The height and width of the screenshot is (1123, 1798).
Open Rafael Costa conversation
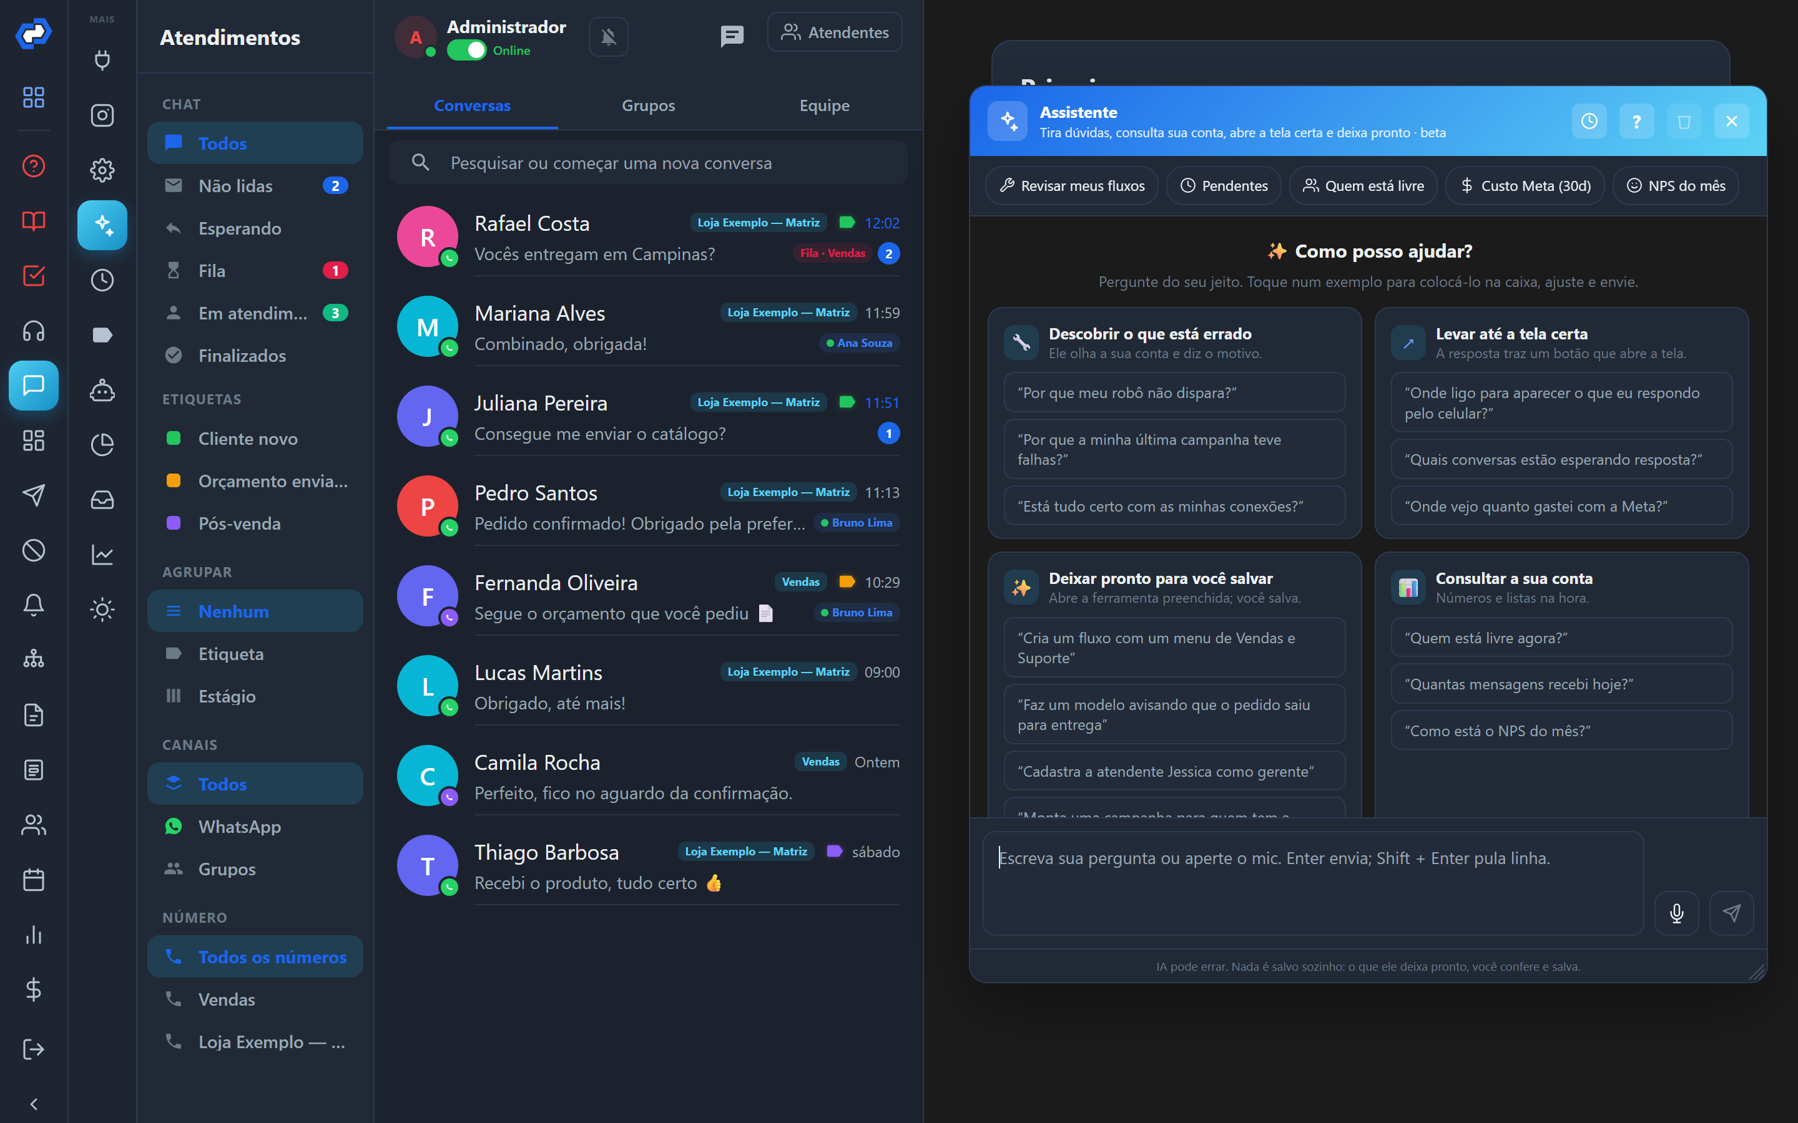click(648, 238)
